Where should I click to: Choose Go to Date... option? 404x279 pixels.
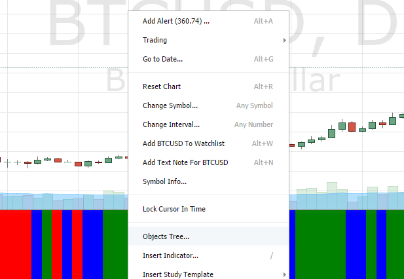point(208,59)
